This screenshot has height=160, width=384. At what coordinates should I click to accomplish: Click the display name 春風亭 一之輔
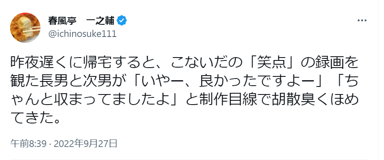(81, 21)
